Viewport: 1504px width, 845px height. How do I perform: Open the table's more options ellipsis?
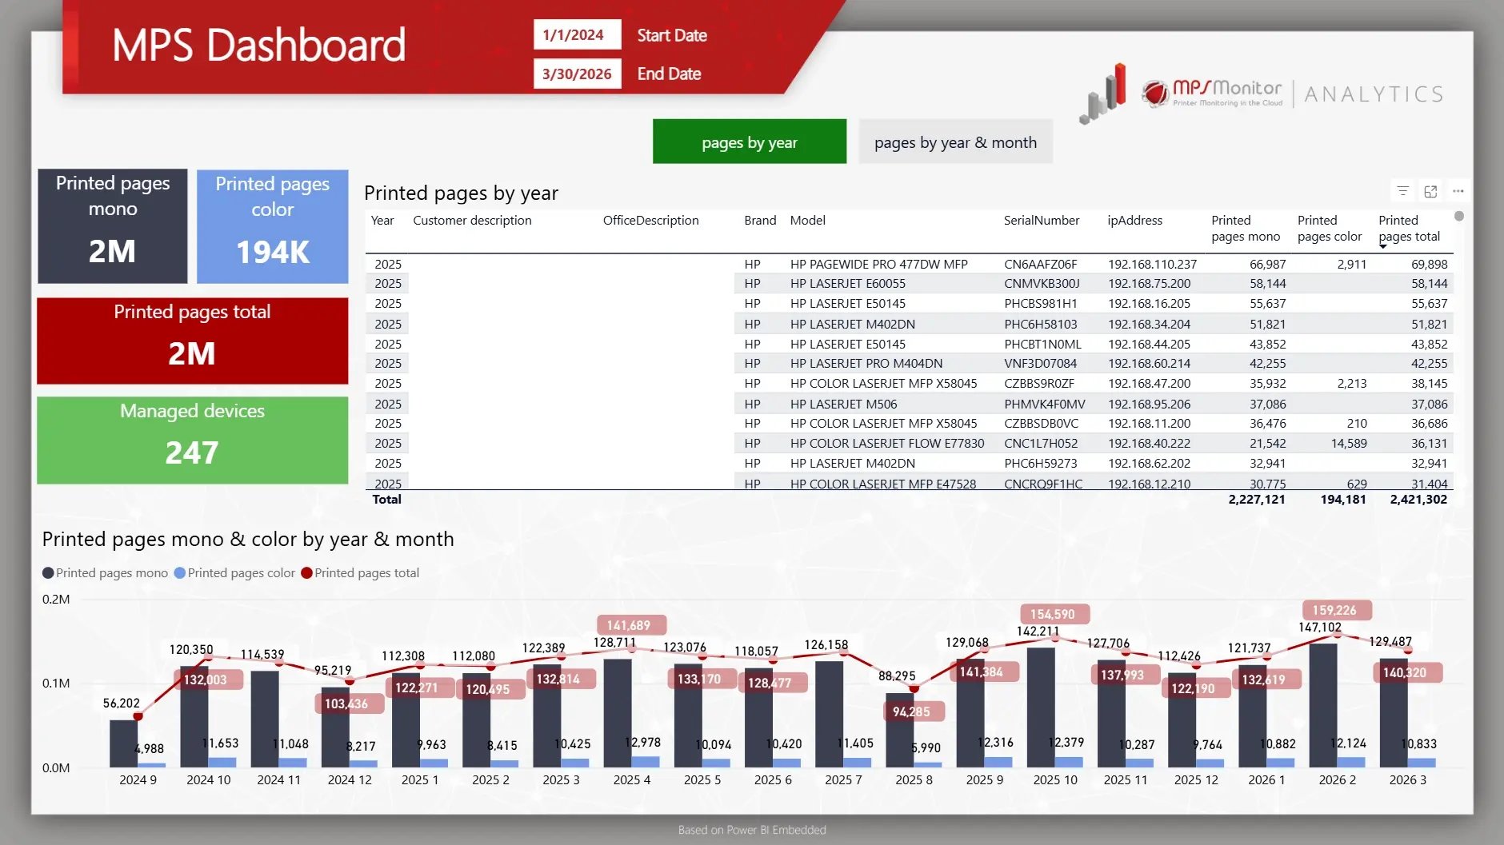tap(1458, 191)
